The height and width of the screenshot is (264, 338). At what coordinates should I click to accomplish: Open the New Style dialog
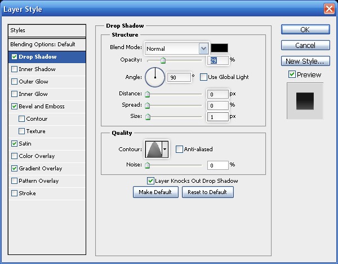tap(305, 61)
